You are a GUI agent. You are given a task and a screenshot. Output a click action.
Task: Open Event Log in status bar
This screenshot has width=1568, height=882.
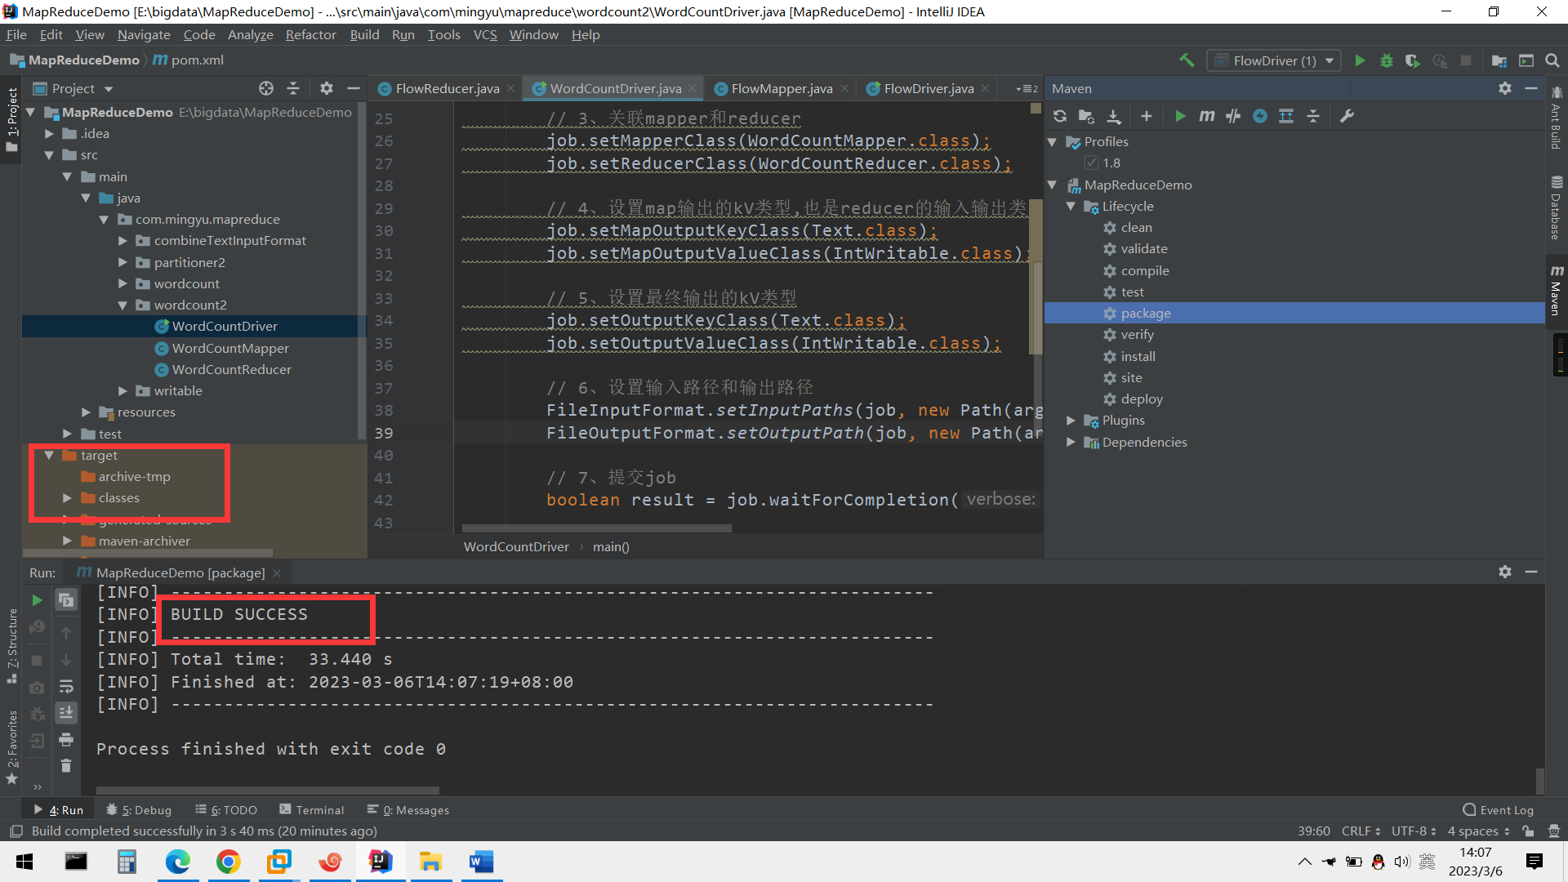[1499, 809]
